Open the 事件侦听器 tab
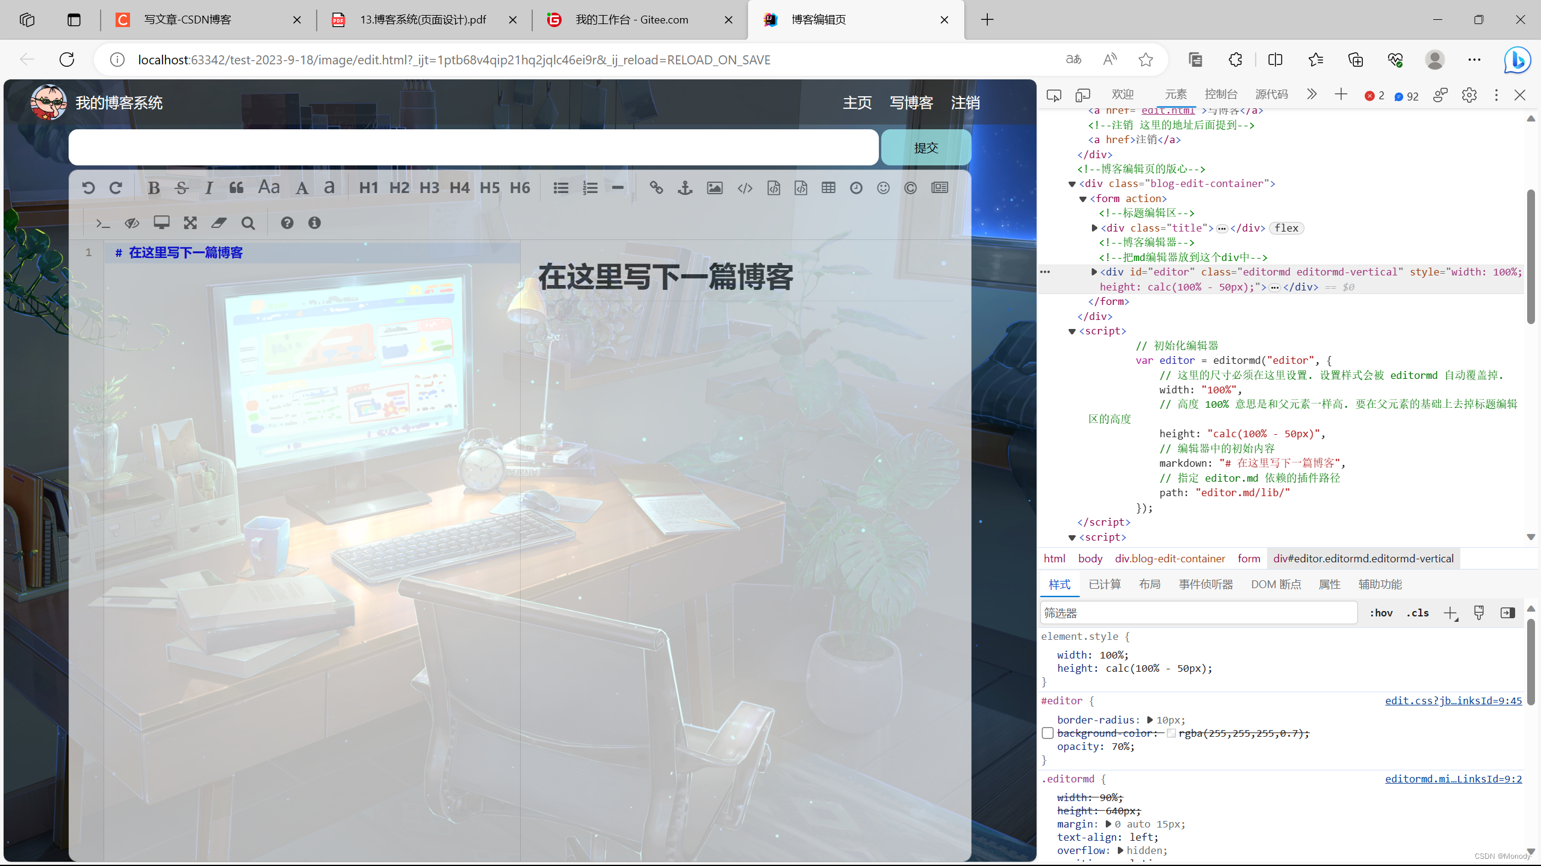This screenshot has height=866, width=1541. [x=1206, y=585]
